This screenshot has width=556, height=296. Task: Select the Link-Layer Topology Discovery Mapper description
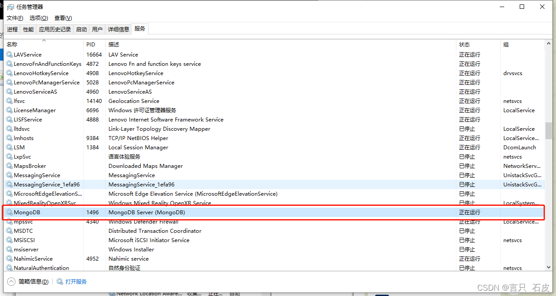159,129
